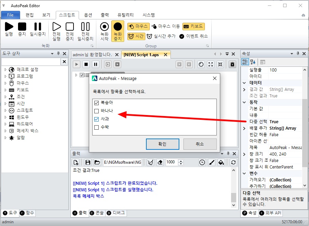Image resolution: width=309 pixels, height=226 pixels.
Task: Toggle the 실시간 추가 option
Action: point(161,36)
